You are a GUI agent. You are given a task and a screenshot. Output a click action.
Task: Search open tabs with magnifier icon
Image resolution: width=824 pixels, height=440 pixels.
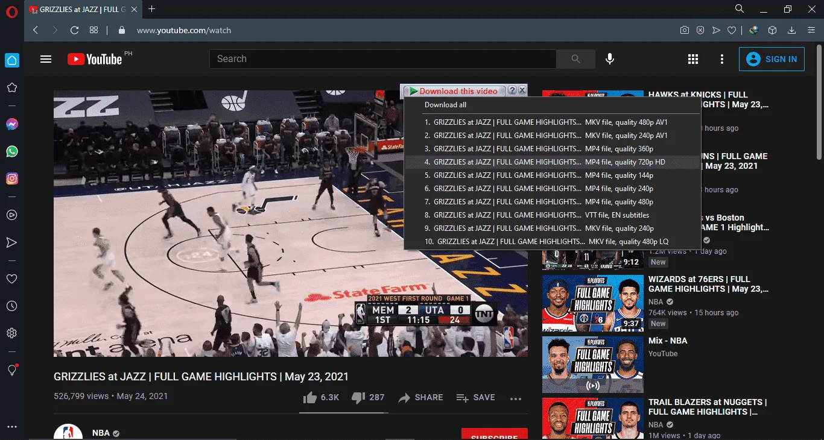coord(740,8)
